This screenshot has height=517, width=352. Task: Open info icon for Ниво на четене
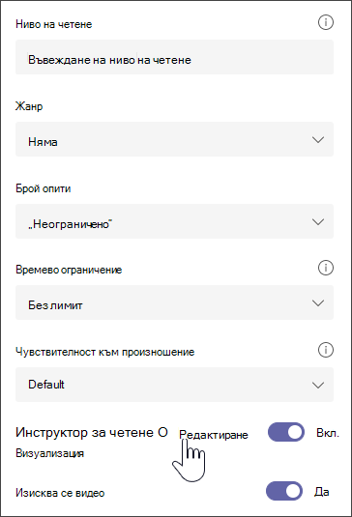tap(326, 23)
